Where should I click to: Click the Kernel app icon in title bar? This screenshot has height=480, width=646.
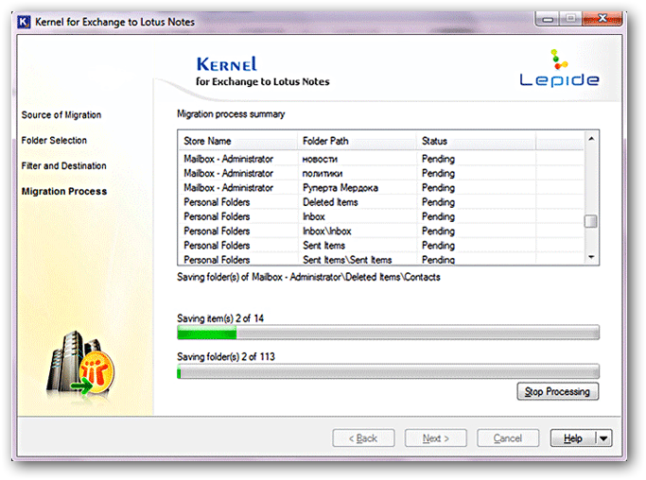tap(24, 22)
